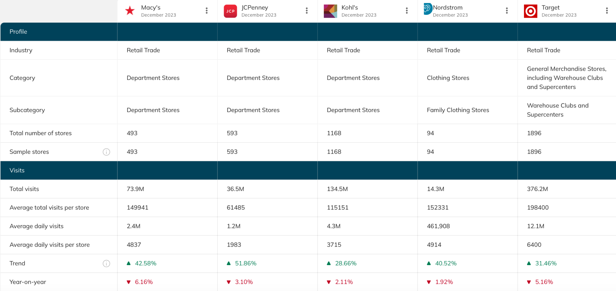Select the Macy's column header name
Screen dimensions: 616x291
(x=151, y=8)
